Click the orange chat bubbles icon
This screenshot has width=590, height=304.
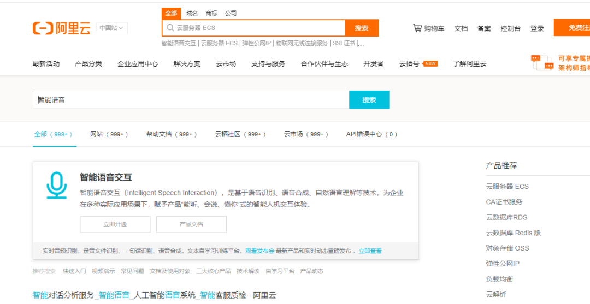[x=542, y=62]
